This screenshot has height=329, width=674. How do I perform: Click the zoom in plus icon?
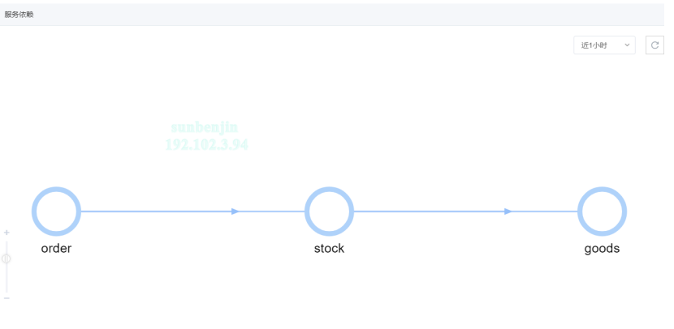(7, 233)
